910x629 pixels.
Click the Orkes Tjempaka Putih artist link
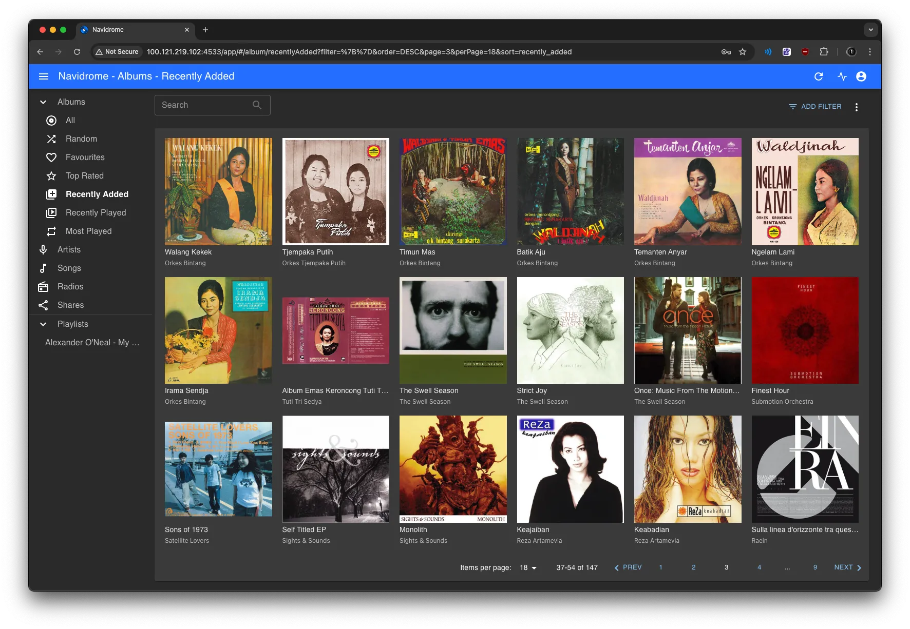(x=314, y=263)
